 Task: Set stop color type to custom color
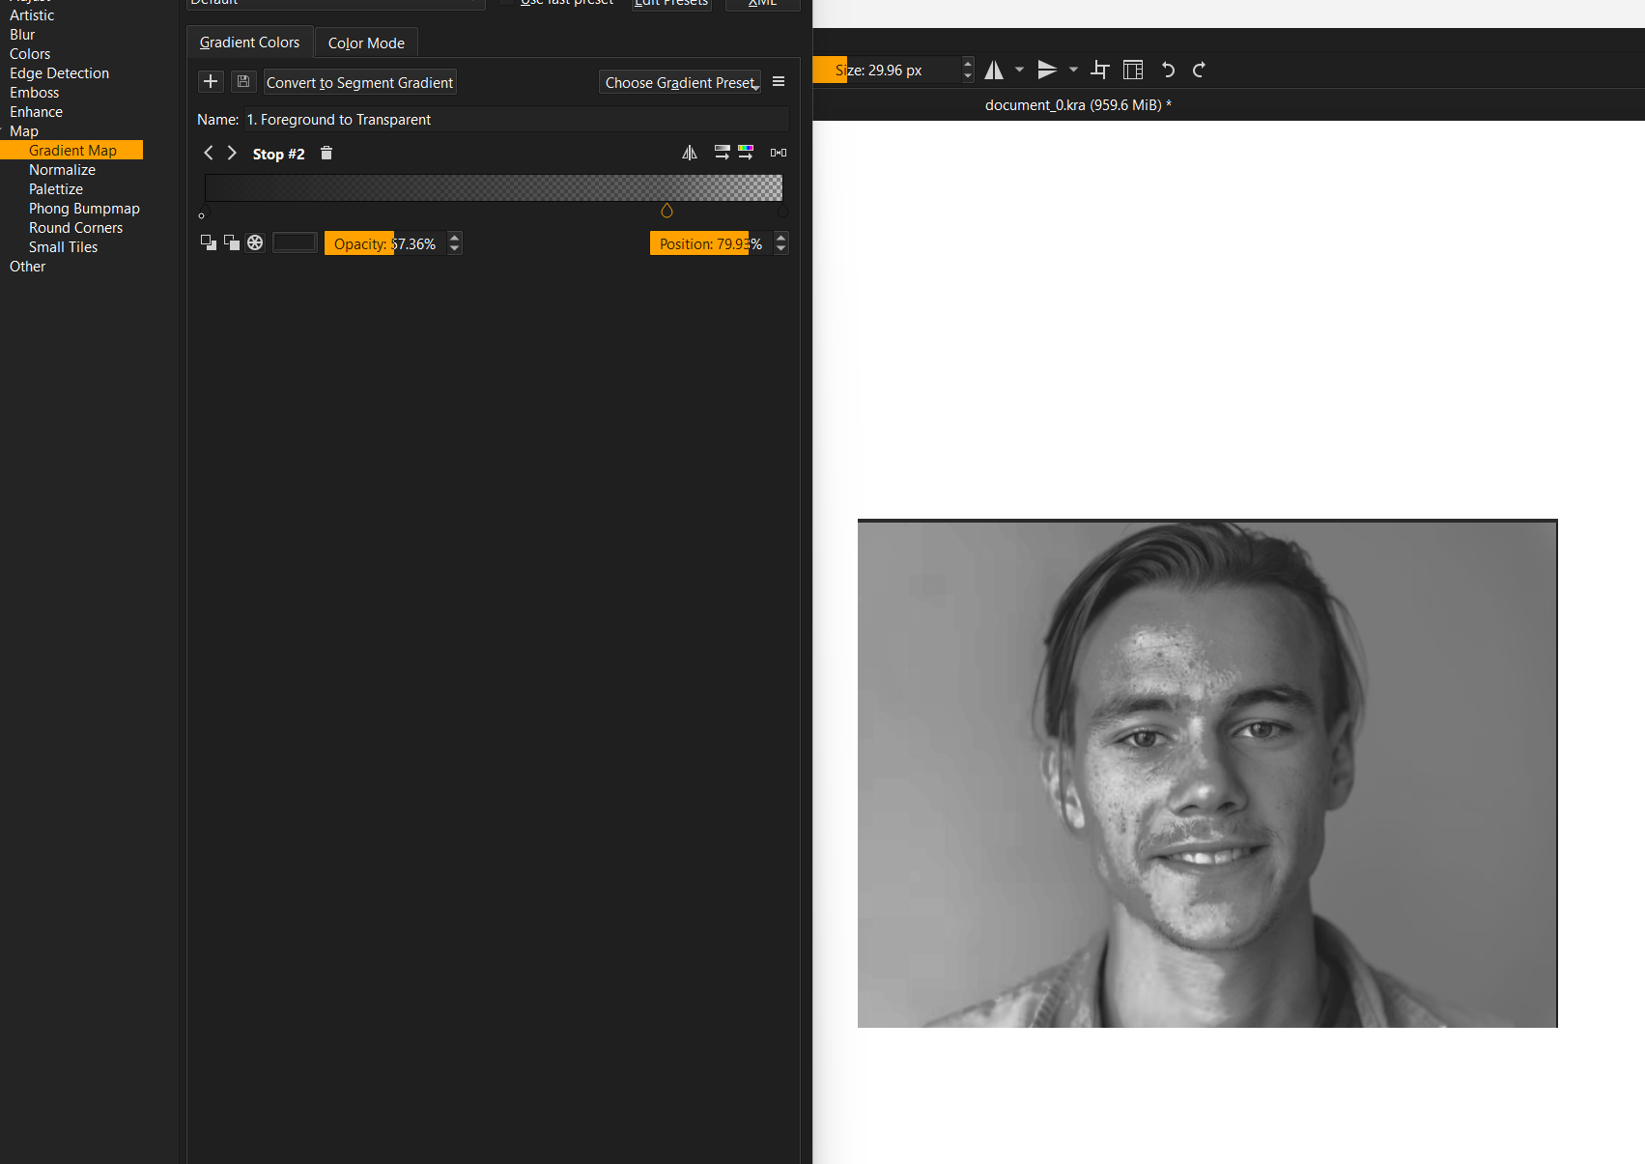click(255, 242)
